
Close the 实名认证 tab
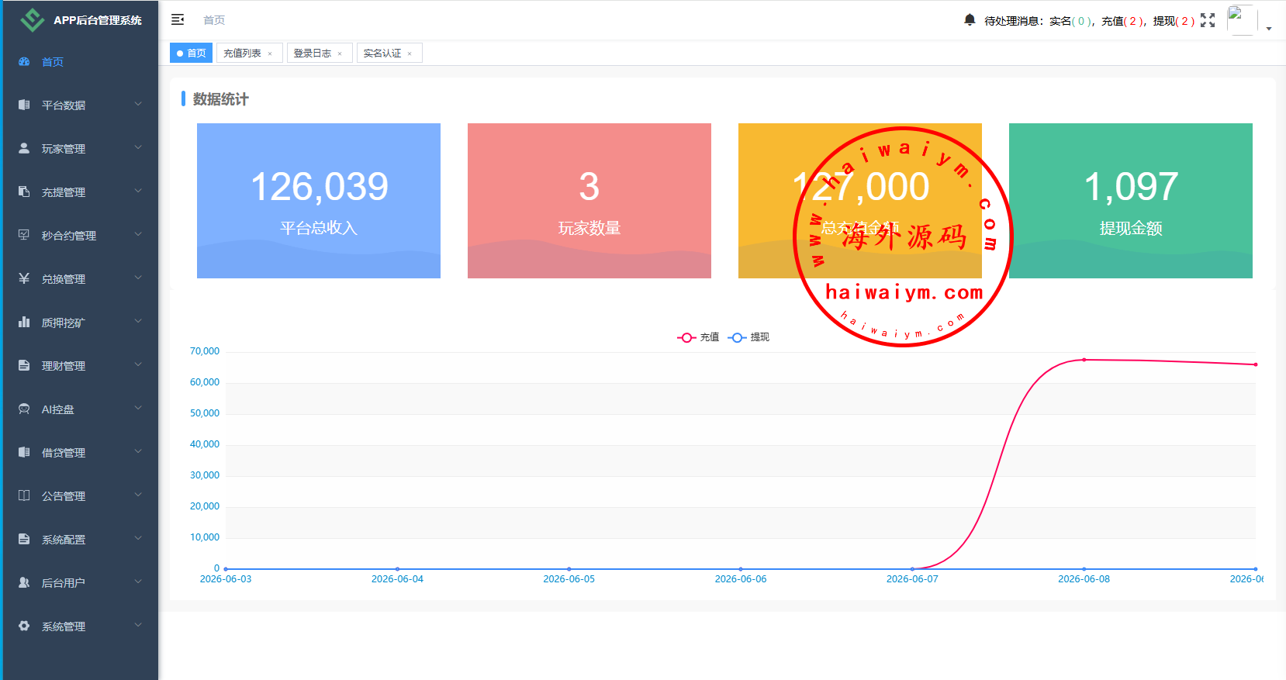click(x=410, y=54)
